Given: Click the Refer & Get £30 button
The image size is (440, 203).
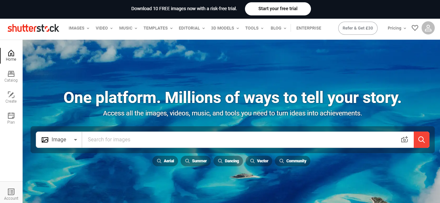Looking at the screenshot, I should [x=358, y=28].
